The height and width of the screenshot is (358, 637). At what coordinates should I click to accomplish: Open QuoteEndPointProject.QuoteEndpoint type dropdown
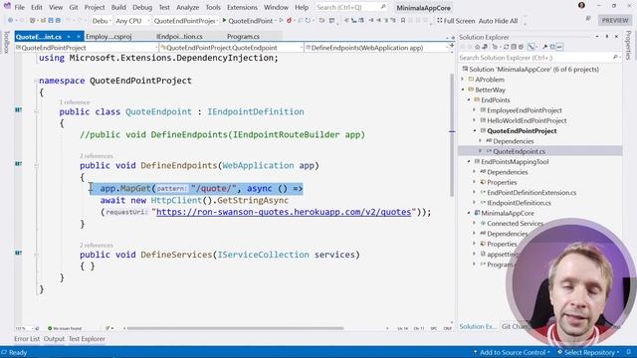coord(231,48)
